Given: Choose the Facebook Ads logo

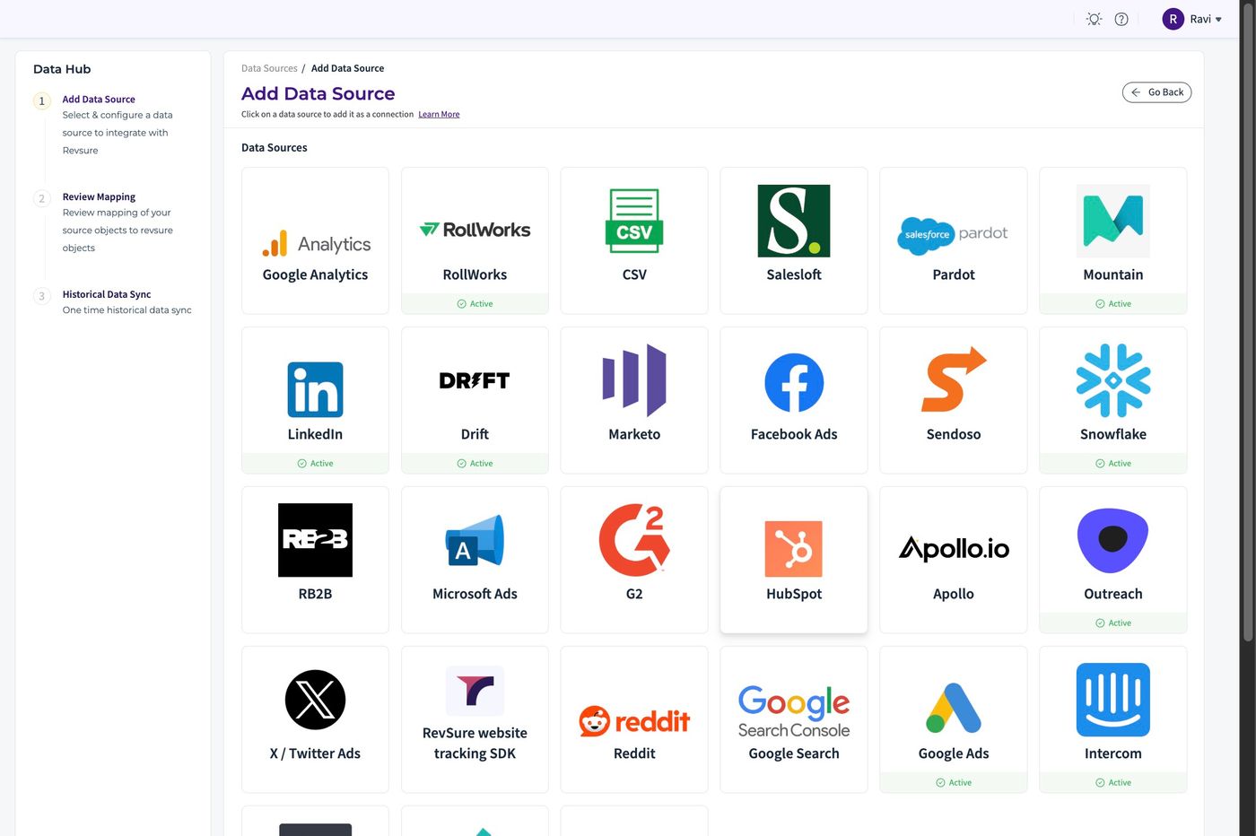Looking at the screenshot, I should pos(794,383).
